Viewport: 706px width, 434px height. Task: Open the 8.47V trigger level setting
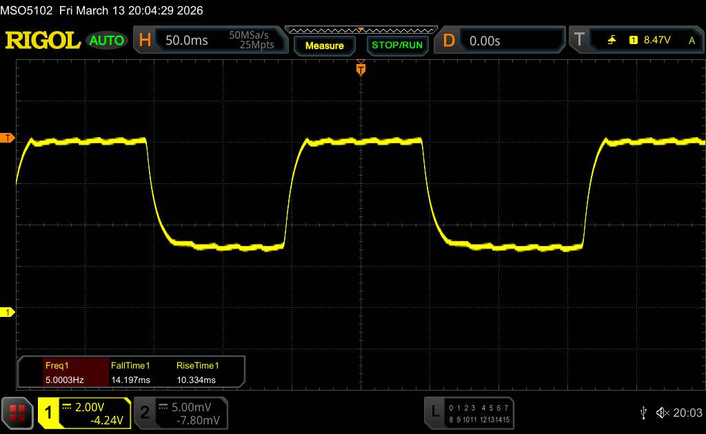click(x=656, y=41)
